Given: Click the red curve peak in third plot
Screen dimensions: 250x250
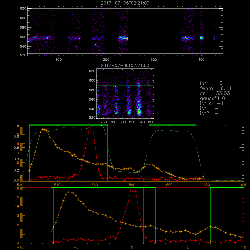Looking at the screenshot, I should coord(89,127).
